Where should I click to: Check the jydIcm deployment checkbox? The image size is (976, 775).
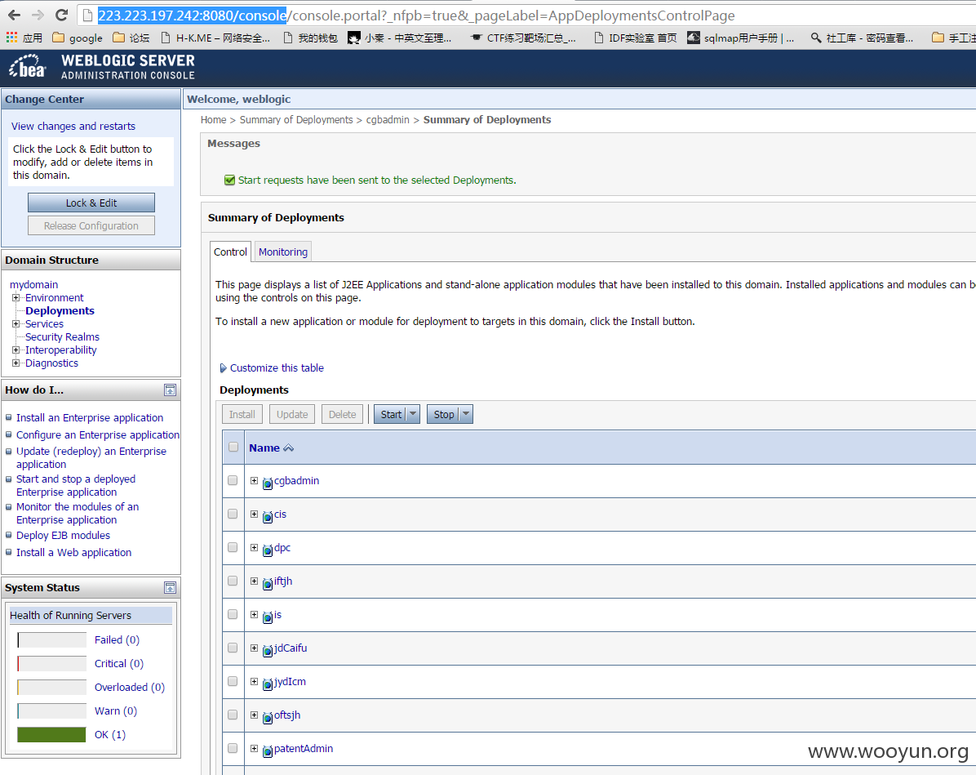click(233, 681)
